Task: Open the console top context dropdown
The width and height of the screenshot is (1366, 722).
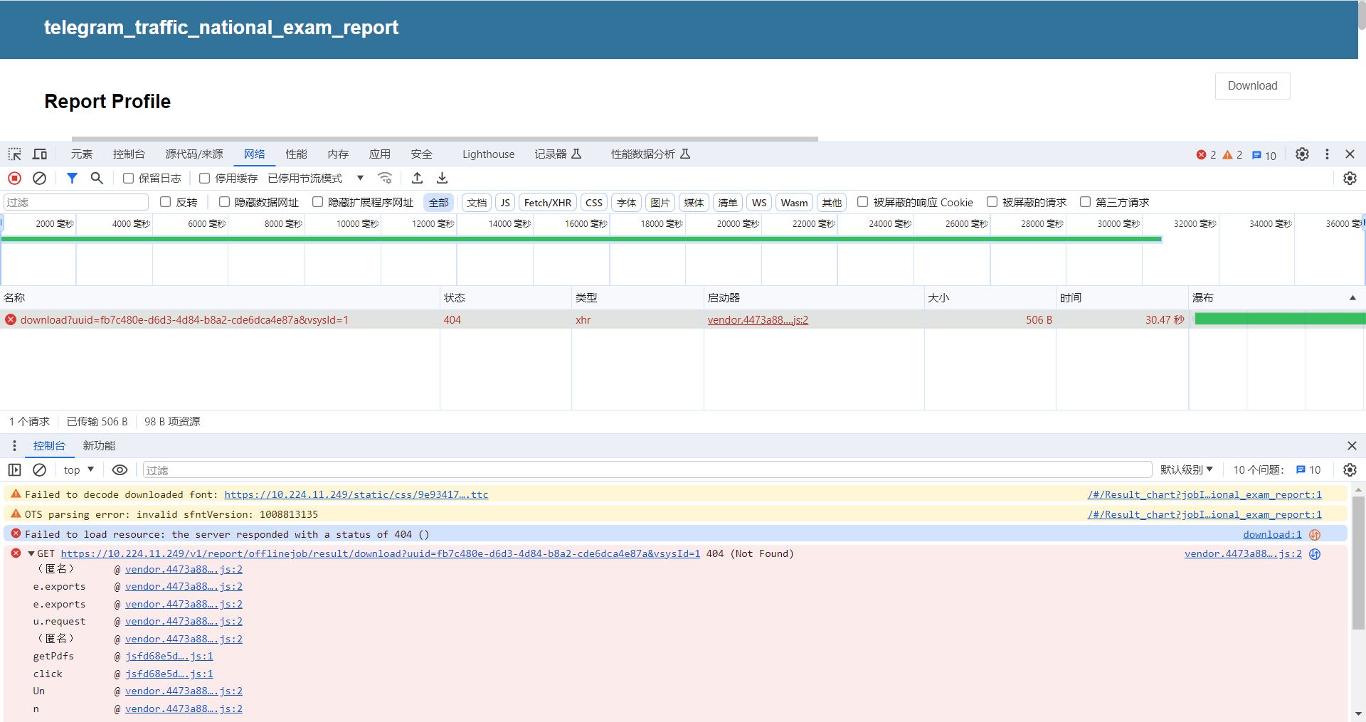Action: 78,470
